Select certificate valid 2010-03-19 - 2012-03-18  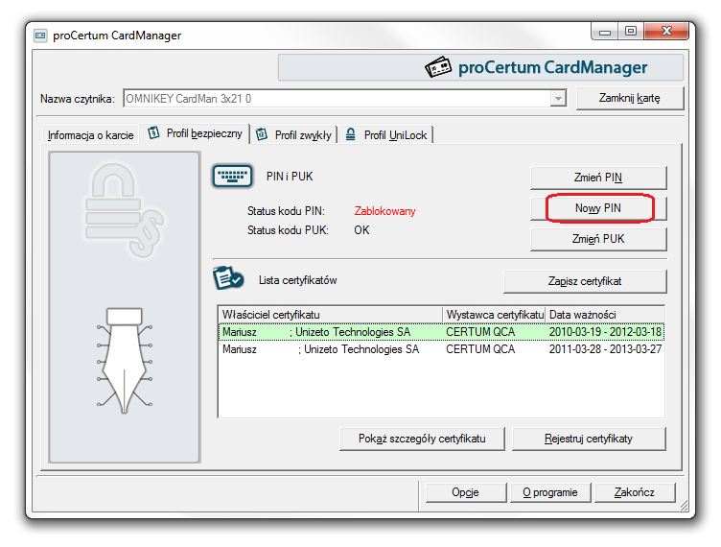coord(441,332)
